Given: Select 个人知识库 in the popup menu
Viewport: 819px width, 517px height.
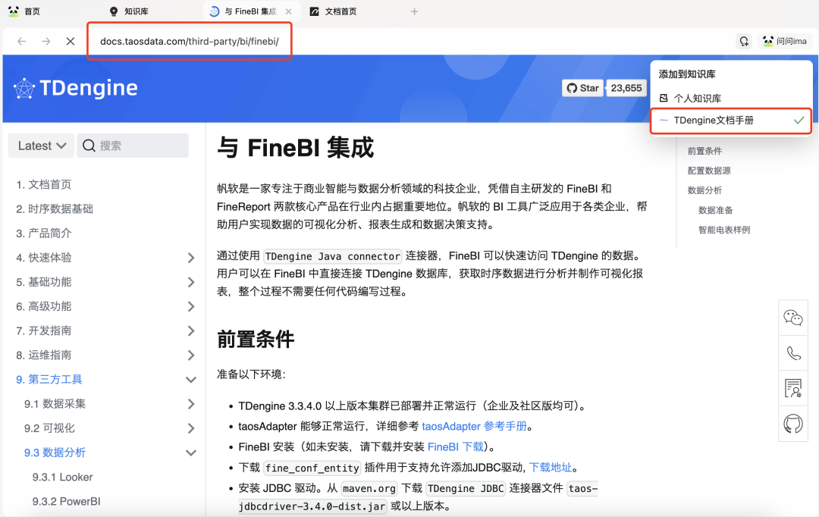Looking at the screenshot, I should (731, 99).
